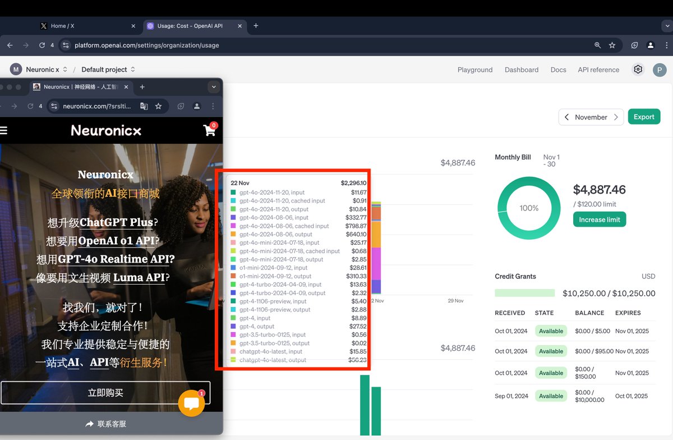Open a new tab in the OpenAI window
The width and height of the screenshot is (673, 440).
[256, 26]
